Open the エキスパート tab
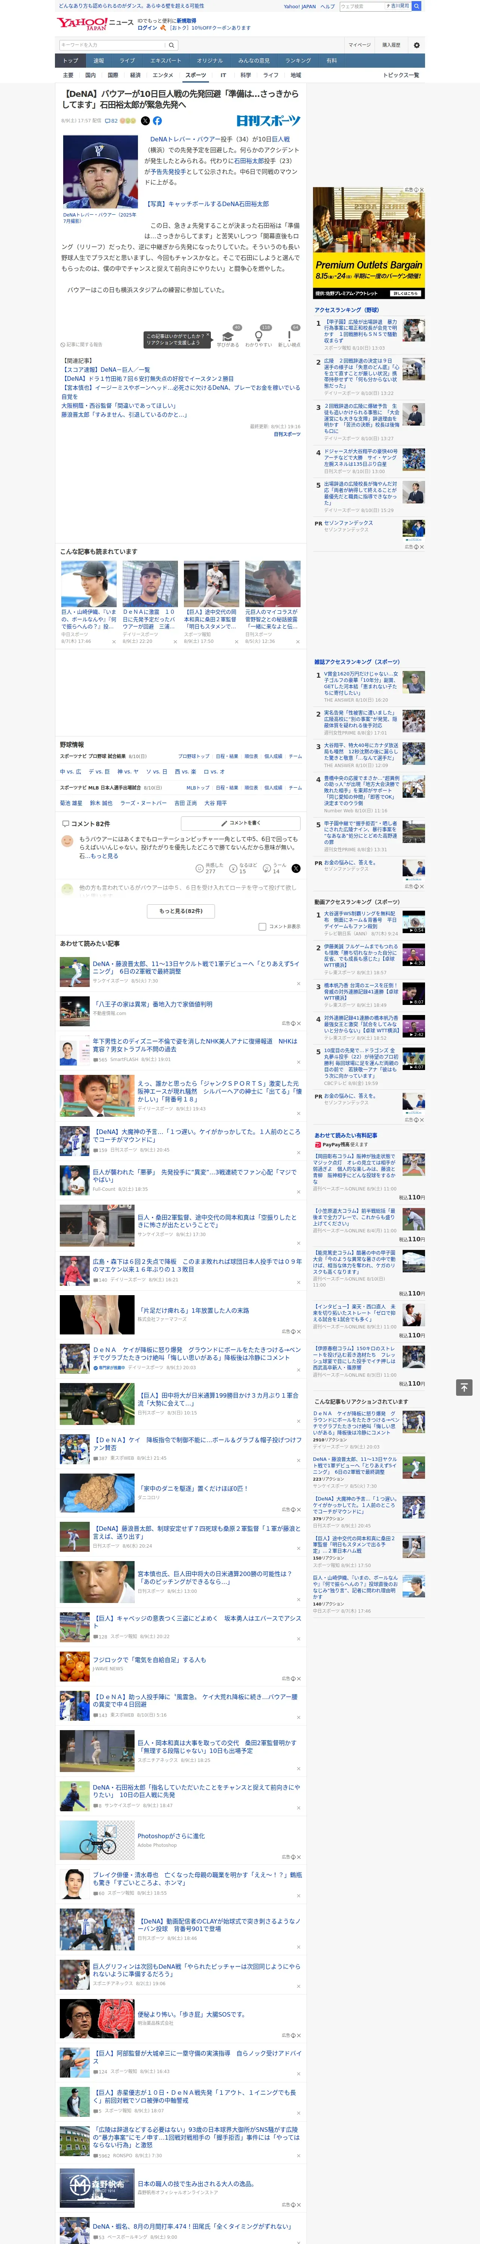Viewport: 480px width, 2244px height. point(166,61)
